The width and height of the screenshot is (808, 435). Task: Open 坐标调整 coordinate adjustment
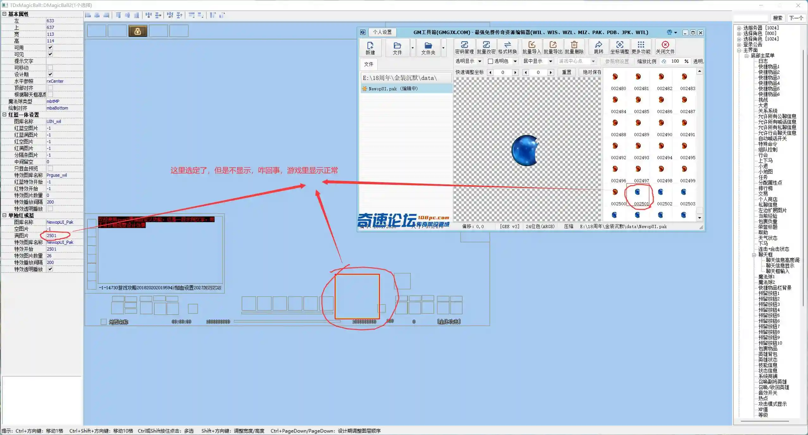[x=620, y=47]
